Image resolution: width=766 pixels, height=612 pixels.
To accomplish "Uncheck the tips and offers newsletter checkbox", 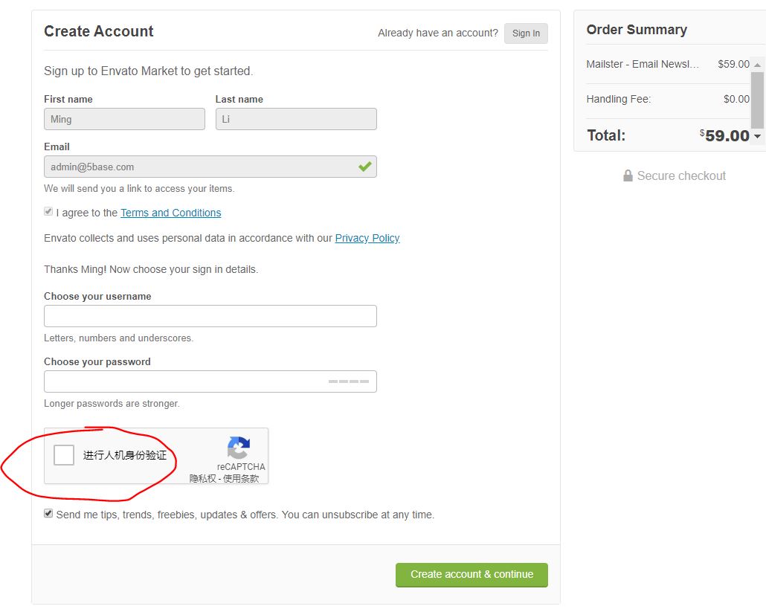I will pyautogui.click(x=48, y=513).
